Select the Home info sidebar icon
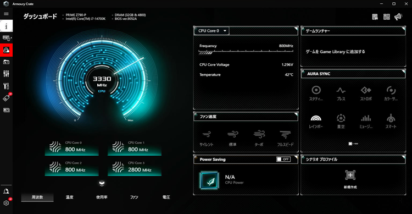Screen dimensions: 412x214 tap(6, 26)
